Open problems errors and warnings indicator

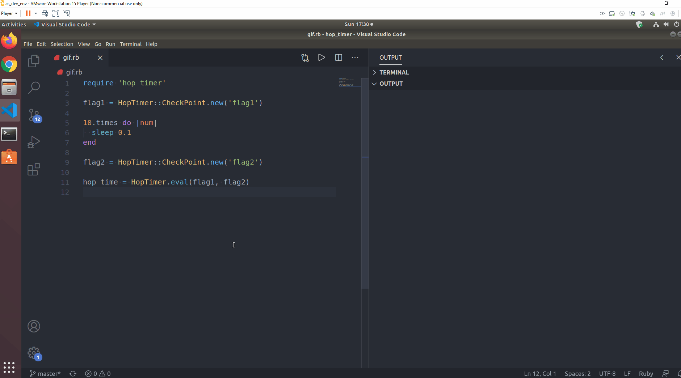coord(98,374)
